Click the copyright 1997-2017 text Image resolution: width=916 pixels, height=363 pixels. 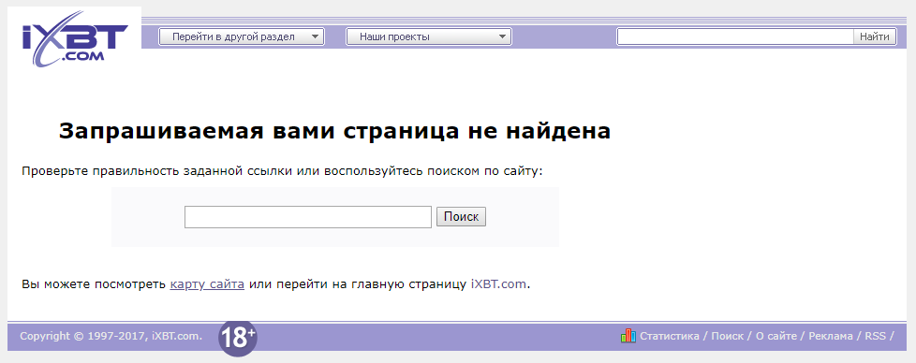(111, 336)
